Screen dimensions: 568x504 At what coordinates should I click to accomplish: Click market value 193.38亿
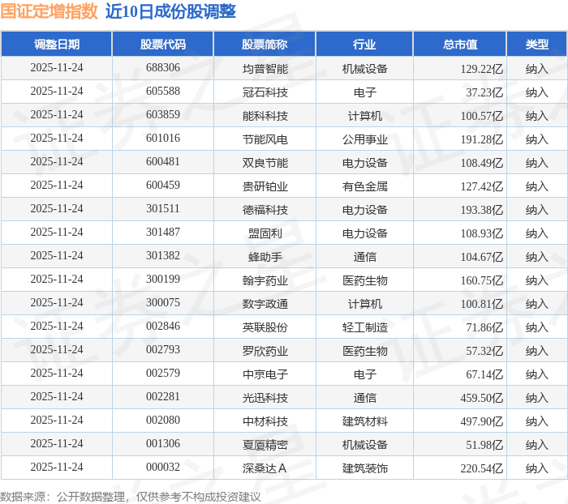point(481,210)
